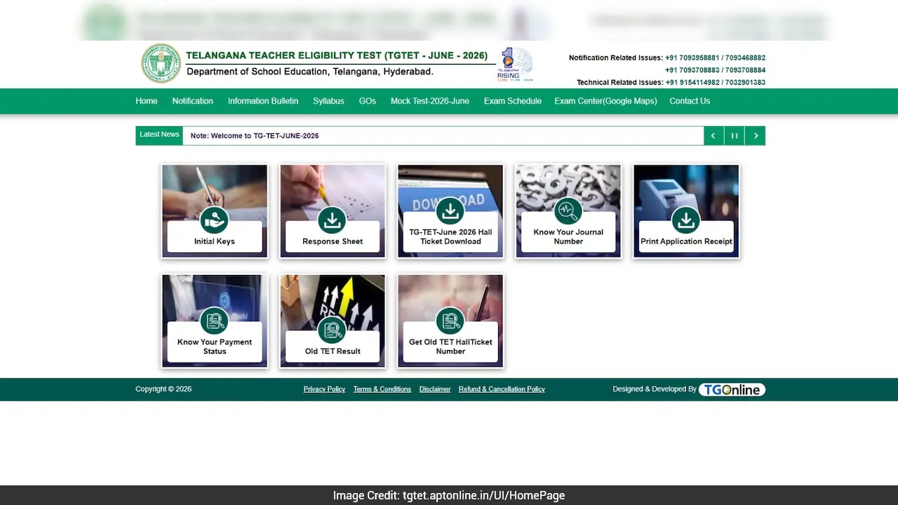Open Get Old TET HallTicket Number label
Screen dimensions: 898x505
[450, 346]
